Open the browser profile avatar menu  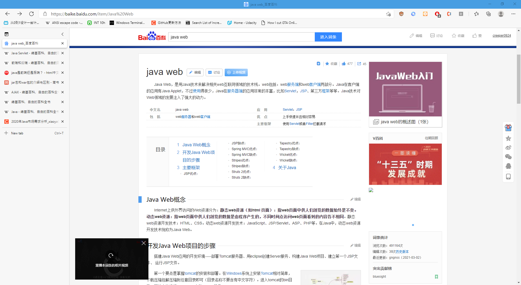pyautogui.click(x=501, y=14)
